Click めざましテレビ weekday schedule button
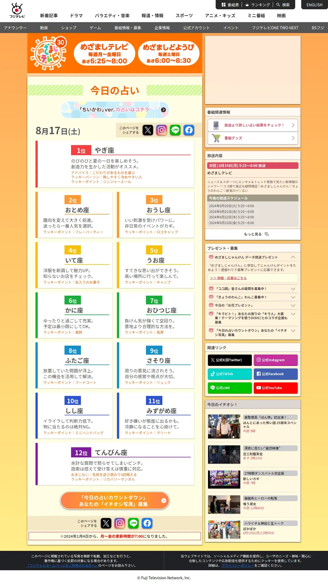The width and height of the screenshot is (328, 585). [104, 53]
